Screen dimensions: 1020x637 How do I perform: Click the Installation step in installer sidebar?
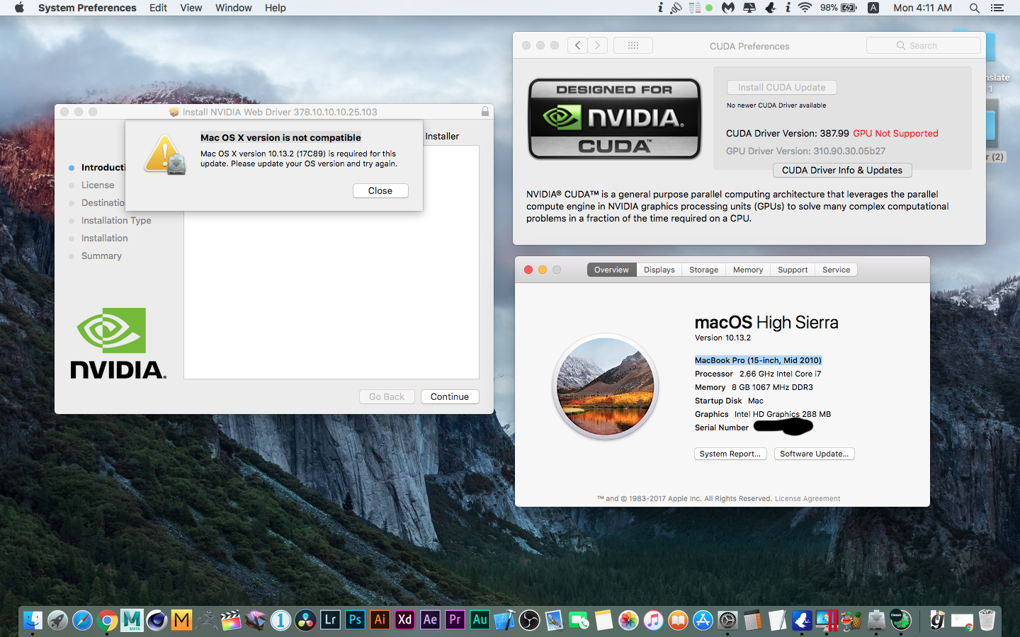(x=105, y=238)
